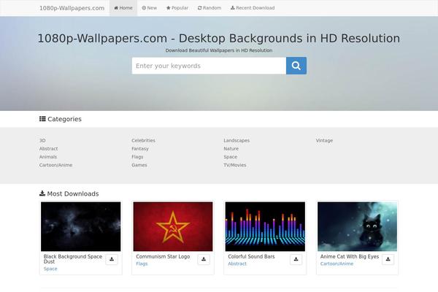Browse the Vintage category

[324, 141]
